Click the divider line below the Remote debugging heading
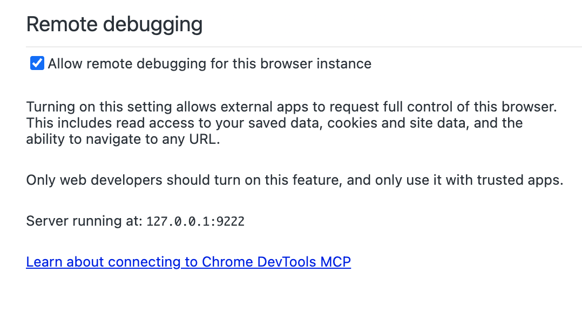Image resolution: width=582 pixels, height=321 pixels. click(x=302, y=47)
